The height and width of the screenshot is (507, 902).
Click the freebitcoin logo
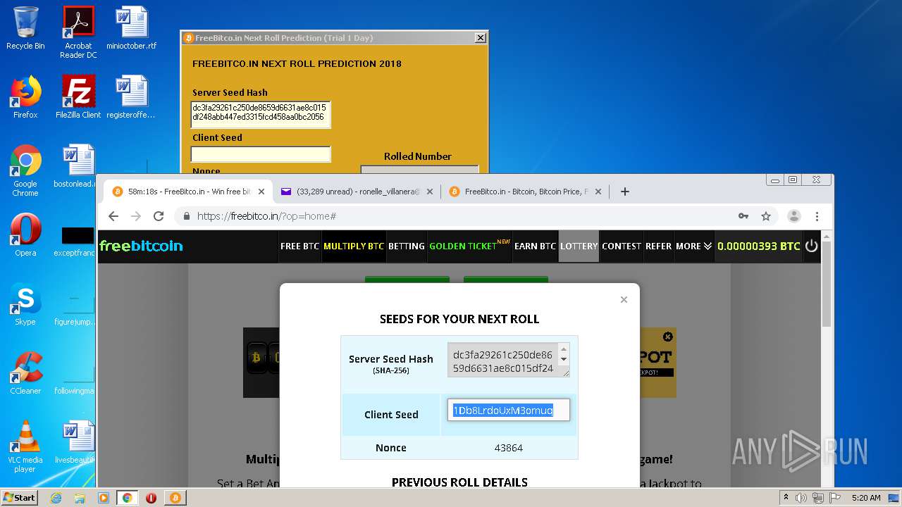[x=141, y=246]
